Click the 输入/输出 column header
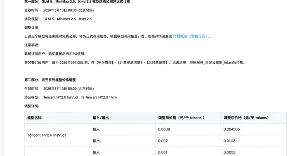297x156 pixels. (123, 118)
